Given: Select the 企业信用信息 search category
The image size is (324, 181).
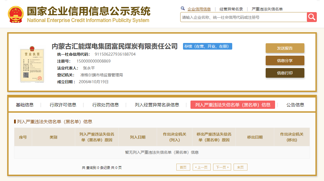Looking at the screenshot, I should tap(199, 9).
